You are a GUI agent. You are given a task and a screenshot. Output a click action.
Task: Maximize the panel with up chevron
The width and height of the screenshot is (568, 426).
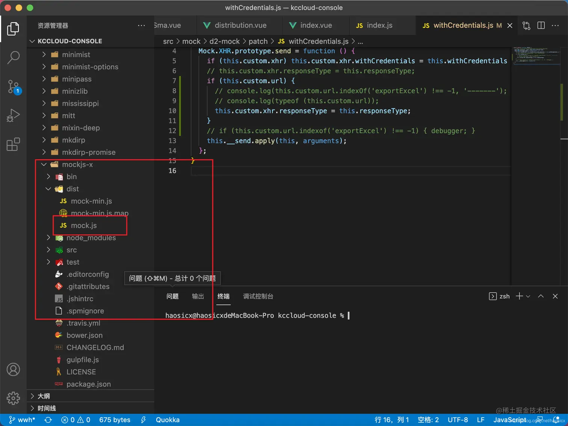tap(541, 296)
